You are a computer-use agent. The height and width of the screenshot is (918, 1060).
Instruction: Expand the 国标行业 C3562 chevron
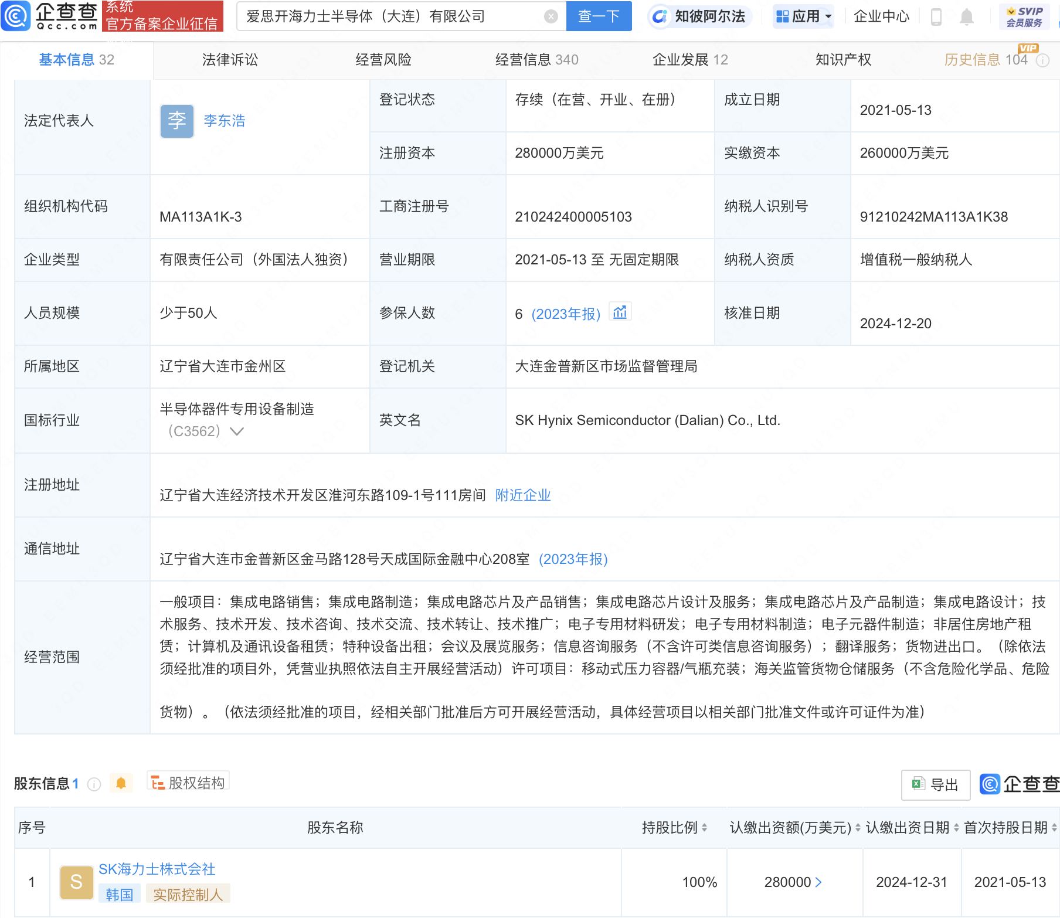[x=237, y=431]
